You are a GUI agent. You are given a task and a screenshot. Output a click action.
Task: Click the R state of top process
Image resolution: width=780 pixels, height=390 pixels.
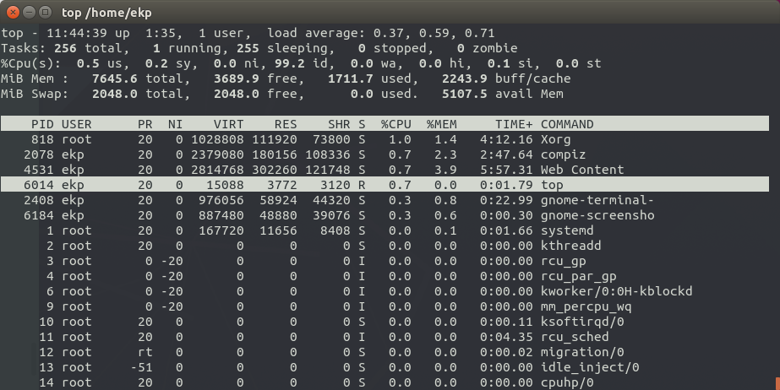tap(362, 185)
